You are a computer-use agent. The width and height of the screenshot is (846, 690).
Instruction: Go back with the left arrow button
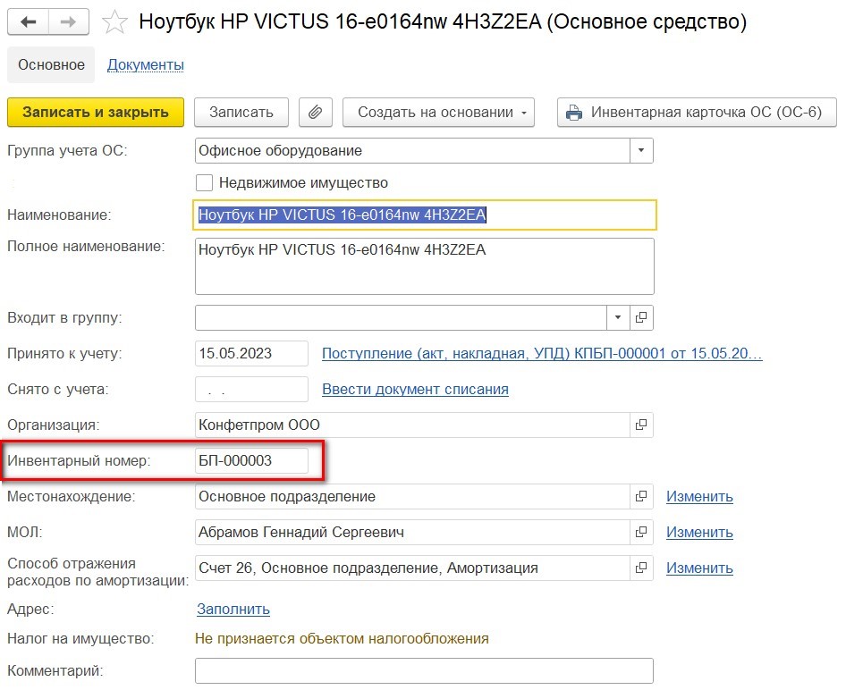[28, 22]
